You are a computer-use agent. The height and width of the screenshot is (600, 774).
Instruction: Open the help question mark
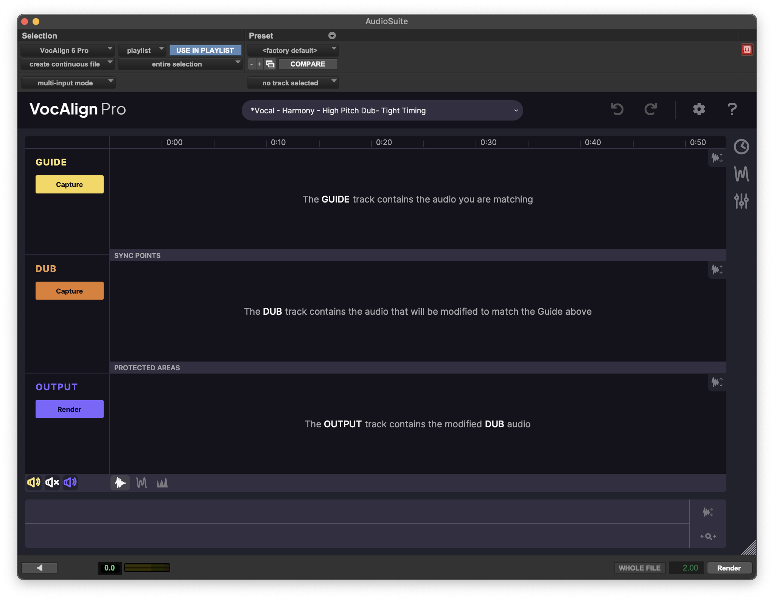(732, 110)
